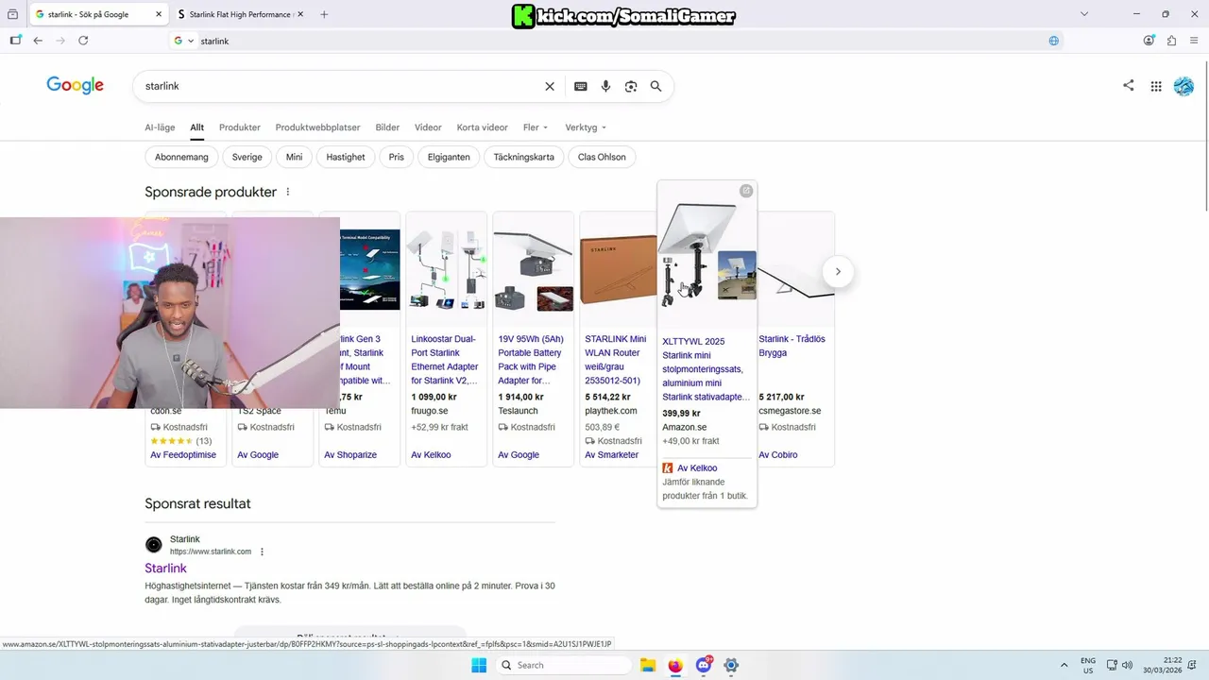This screenshot has width=1209, height=680.
Task: Clear the Google search box text
Action: coord(550,86)
